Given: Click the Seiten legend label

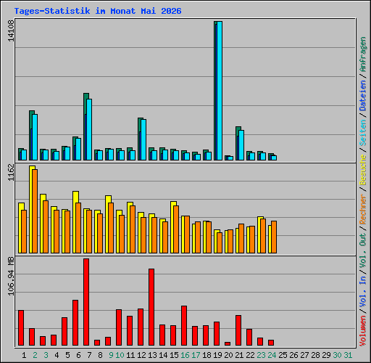Looking at the screenshot, I should (363, 133).
